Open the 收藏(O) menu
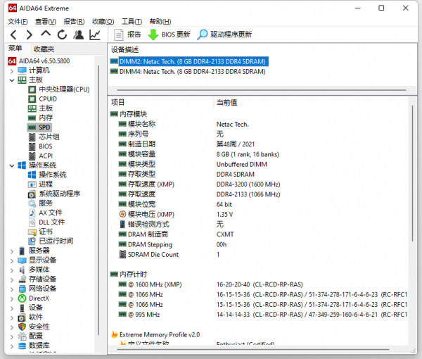The width and height of the screenshot is (422, 359). click(x=103, y=22)
